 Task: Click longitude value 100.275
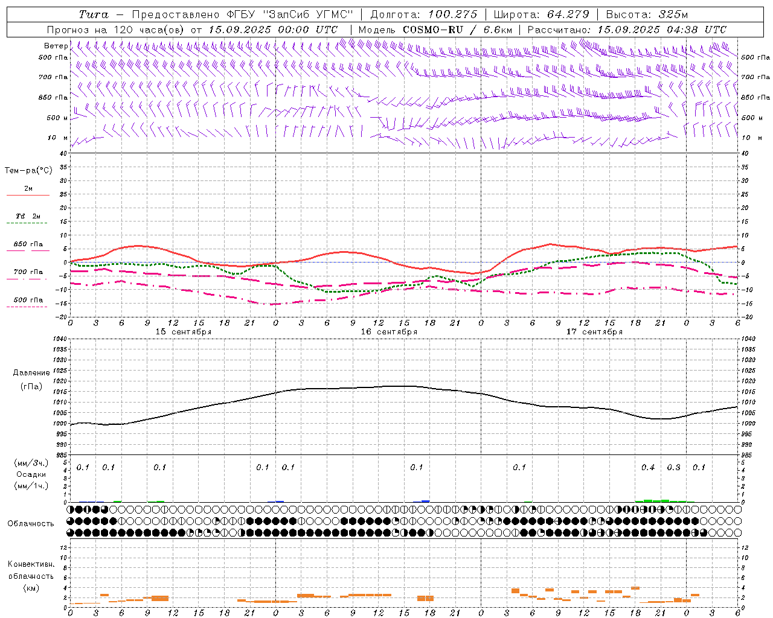[452, 14]
